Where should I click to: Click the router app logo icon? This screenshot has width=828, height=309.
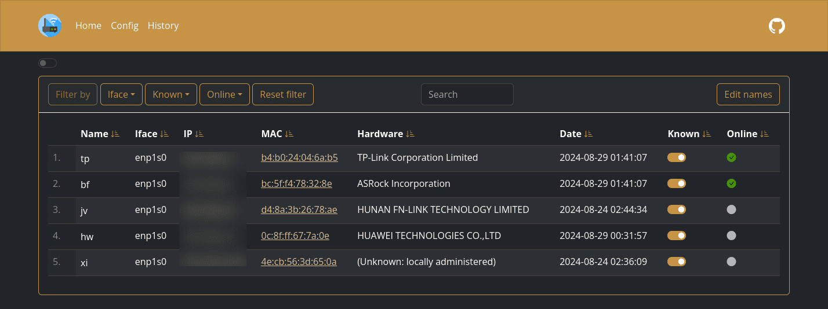click(50, 25)
